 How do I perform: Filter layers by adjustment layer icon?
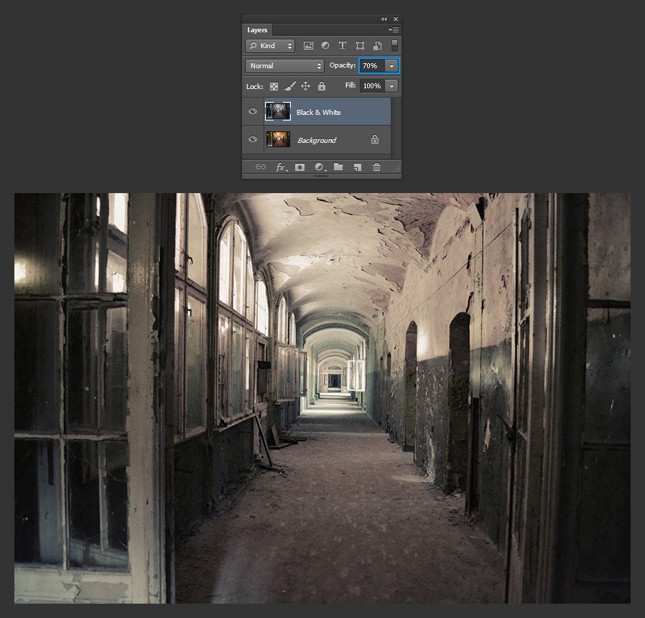click(325, 46)
